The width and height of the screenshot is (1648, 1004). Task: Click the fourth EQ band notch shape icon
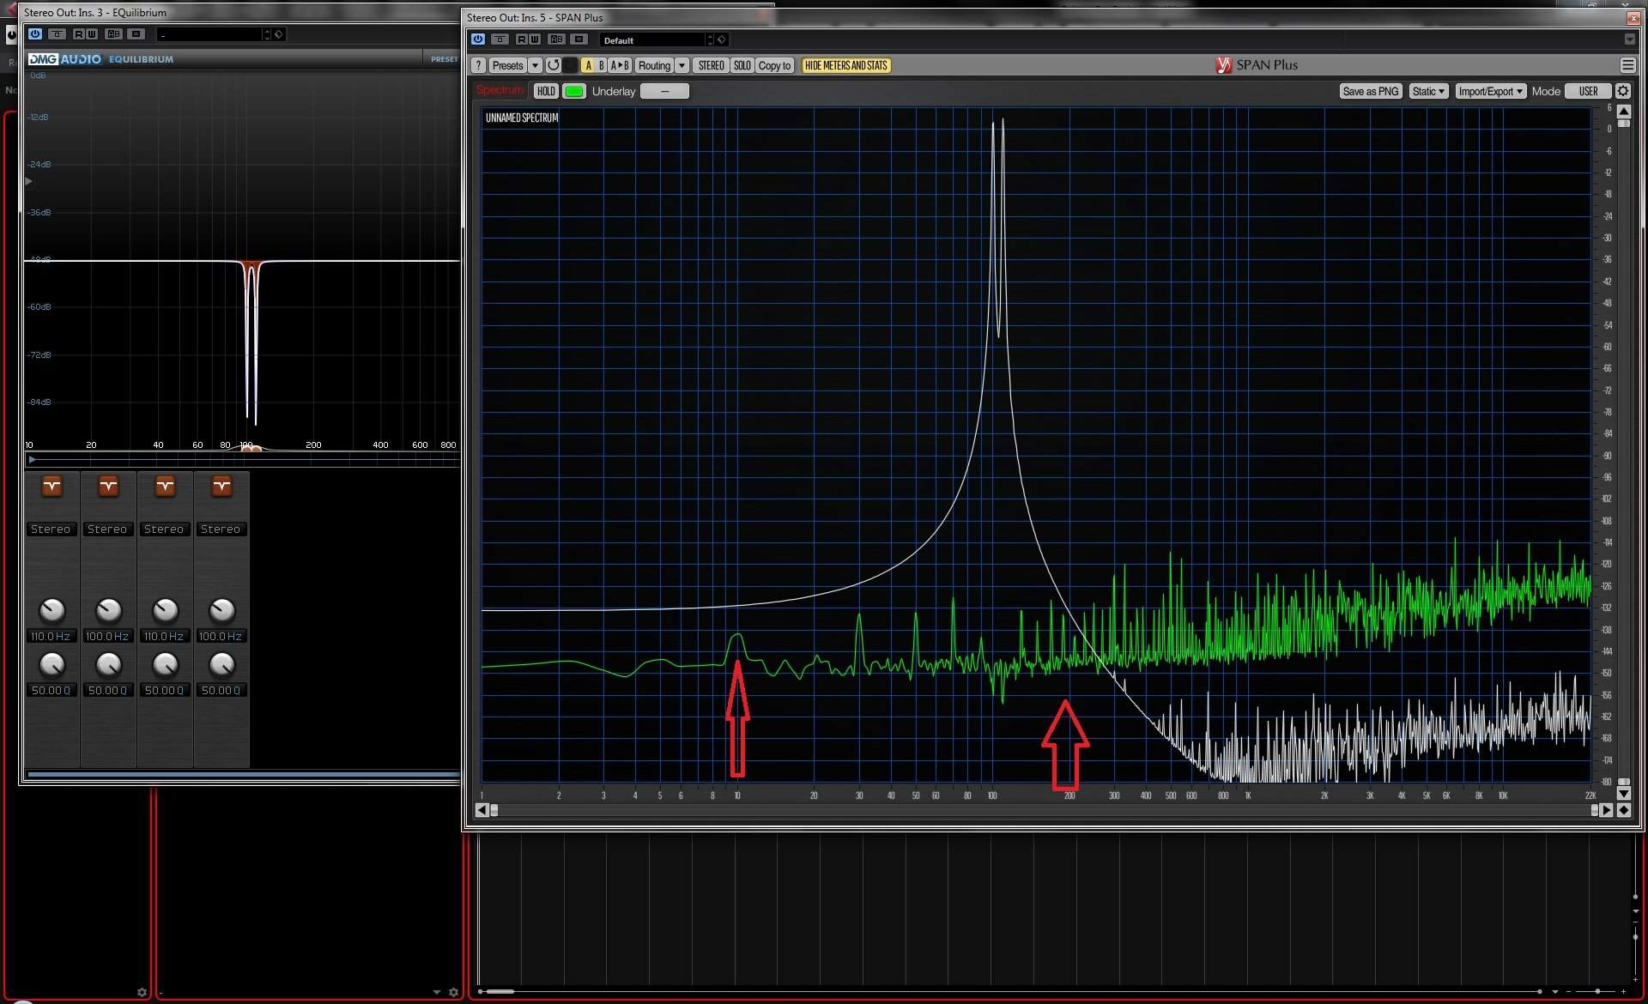[221, 487]
